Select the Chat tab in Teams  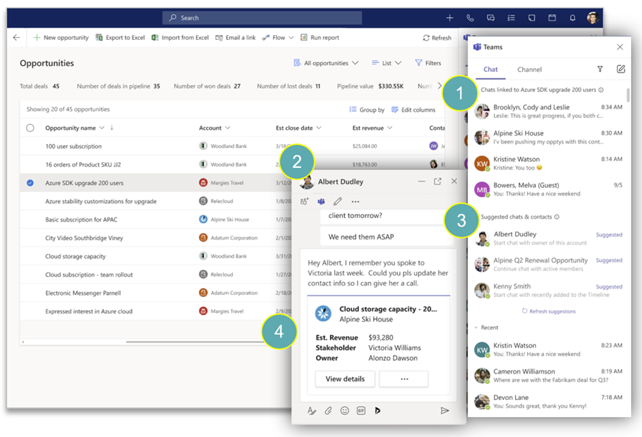490,69
